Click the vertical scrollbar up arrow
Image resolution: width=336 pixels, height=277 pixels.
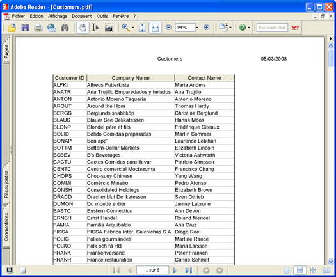pos(331,45)
